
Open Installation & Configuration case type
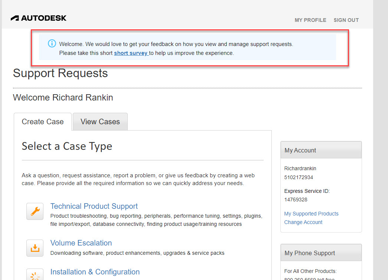(95, 272)
